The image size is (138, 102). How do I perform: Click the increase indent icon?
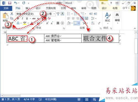[95, 14]
